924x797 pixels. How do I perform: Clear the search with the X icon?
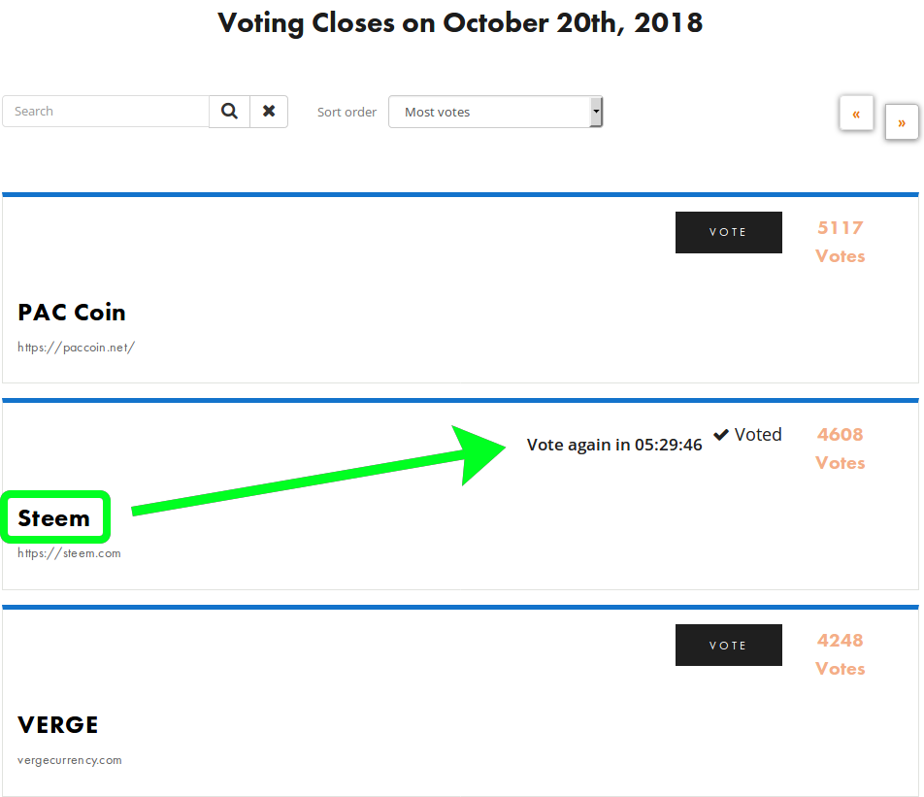tap(269, 111)
